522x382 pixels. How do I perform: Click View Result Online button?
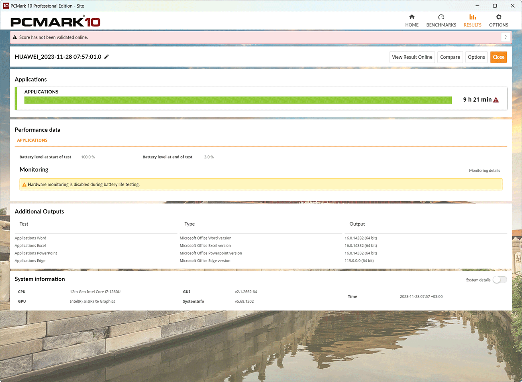(x=412, y=57)
